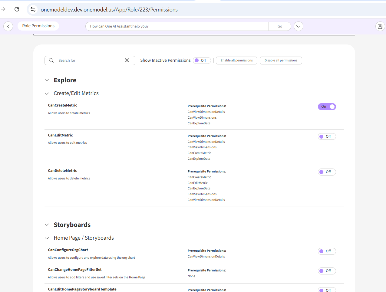Image resolution: width=386 pixels, height=292 pixels.
Task: Click the back arrow button
Action: pyautogui.click(x=8, y=26)
